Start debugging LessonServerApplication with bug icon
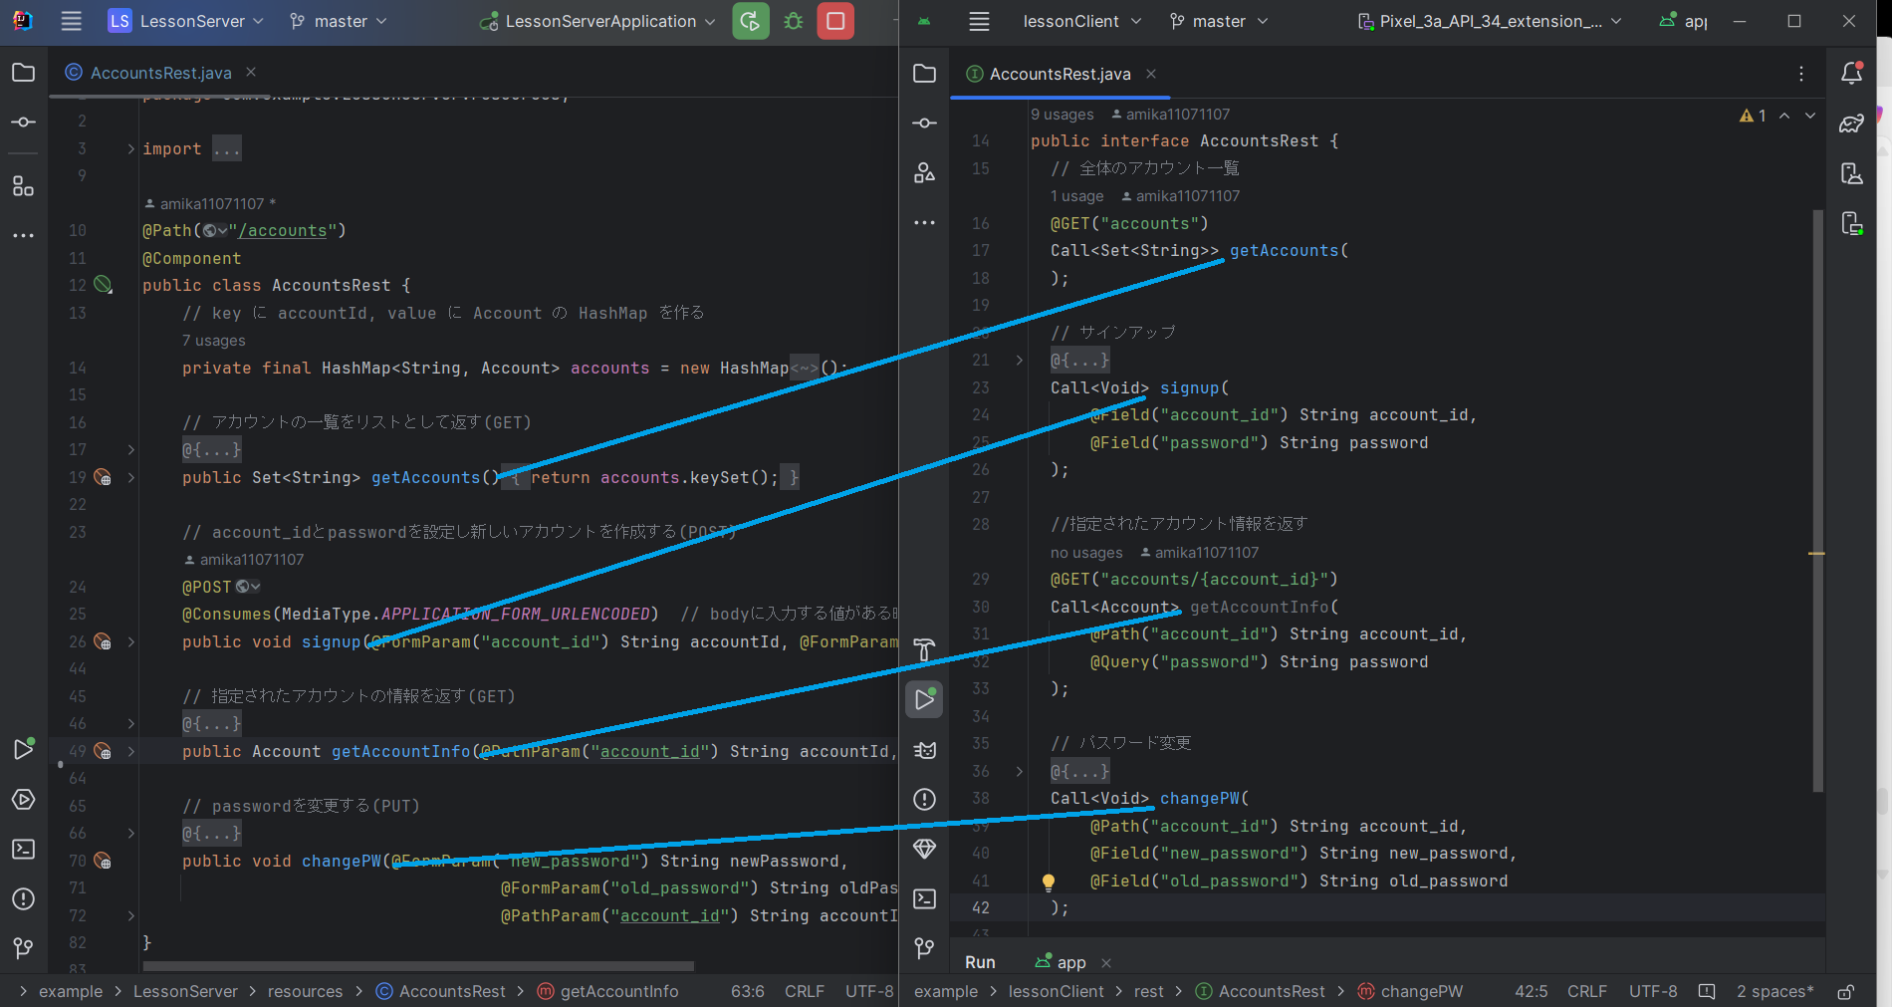The width and height of the screenshot is (1892, 1007). point(794,21)
